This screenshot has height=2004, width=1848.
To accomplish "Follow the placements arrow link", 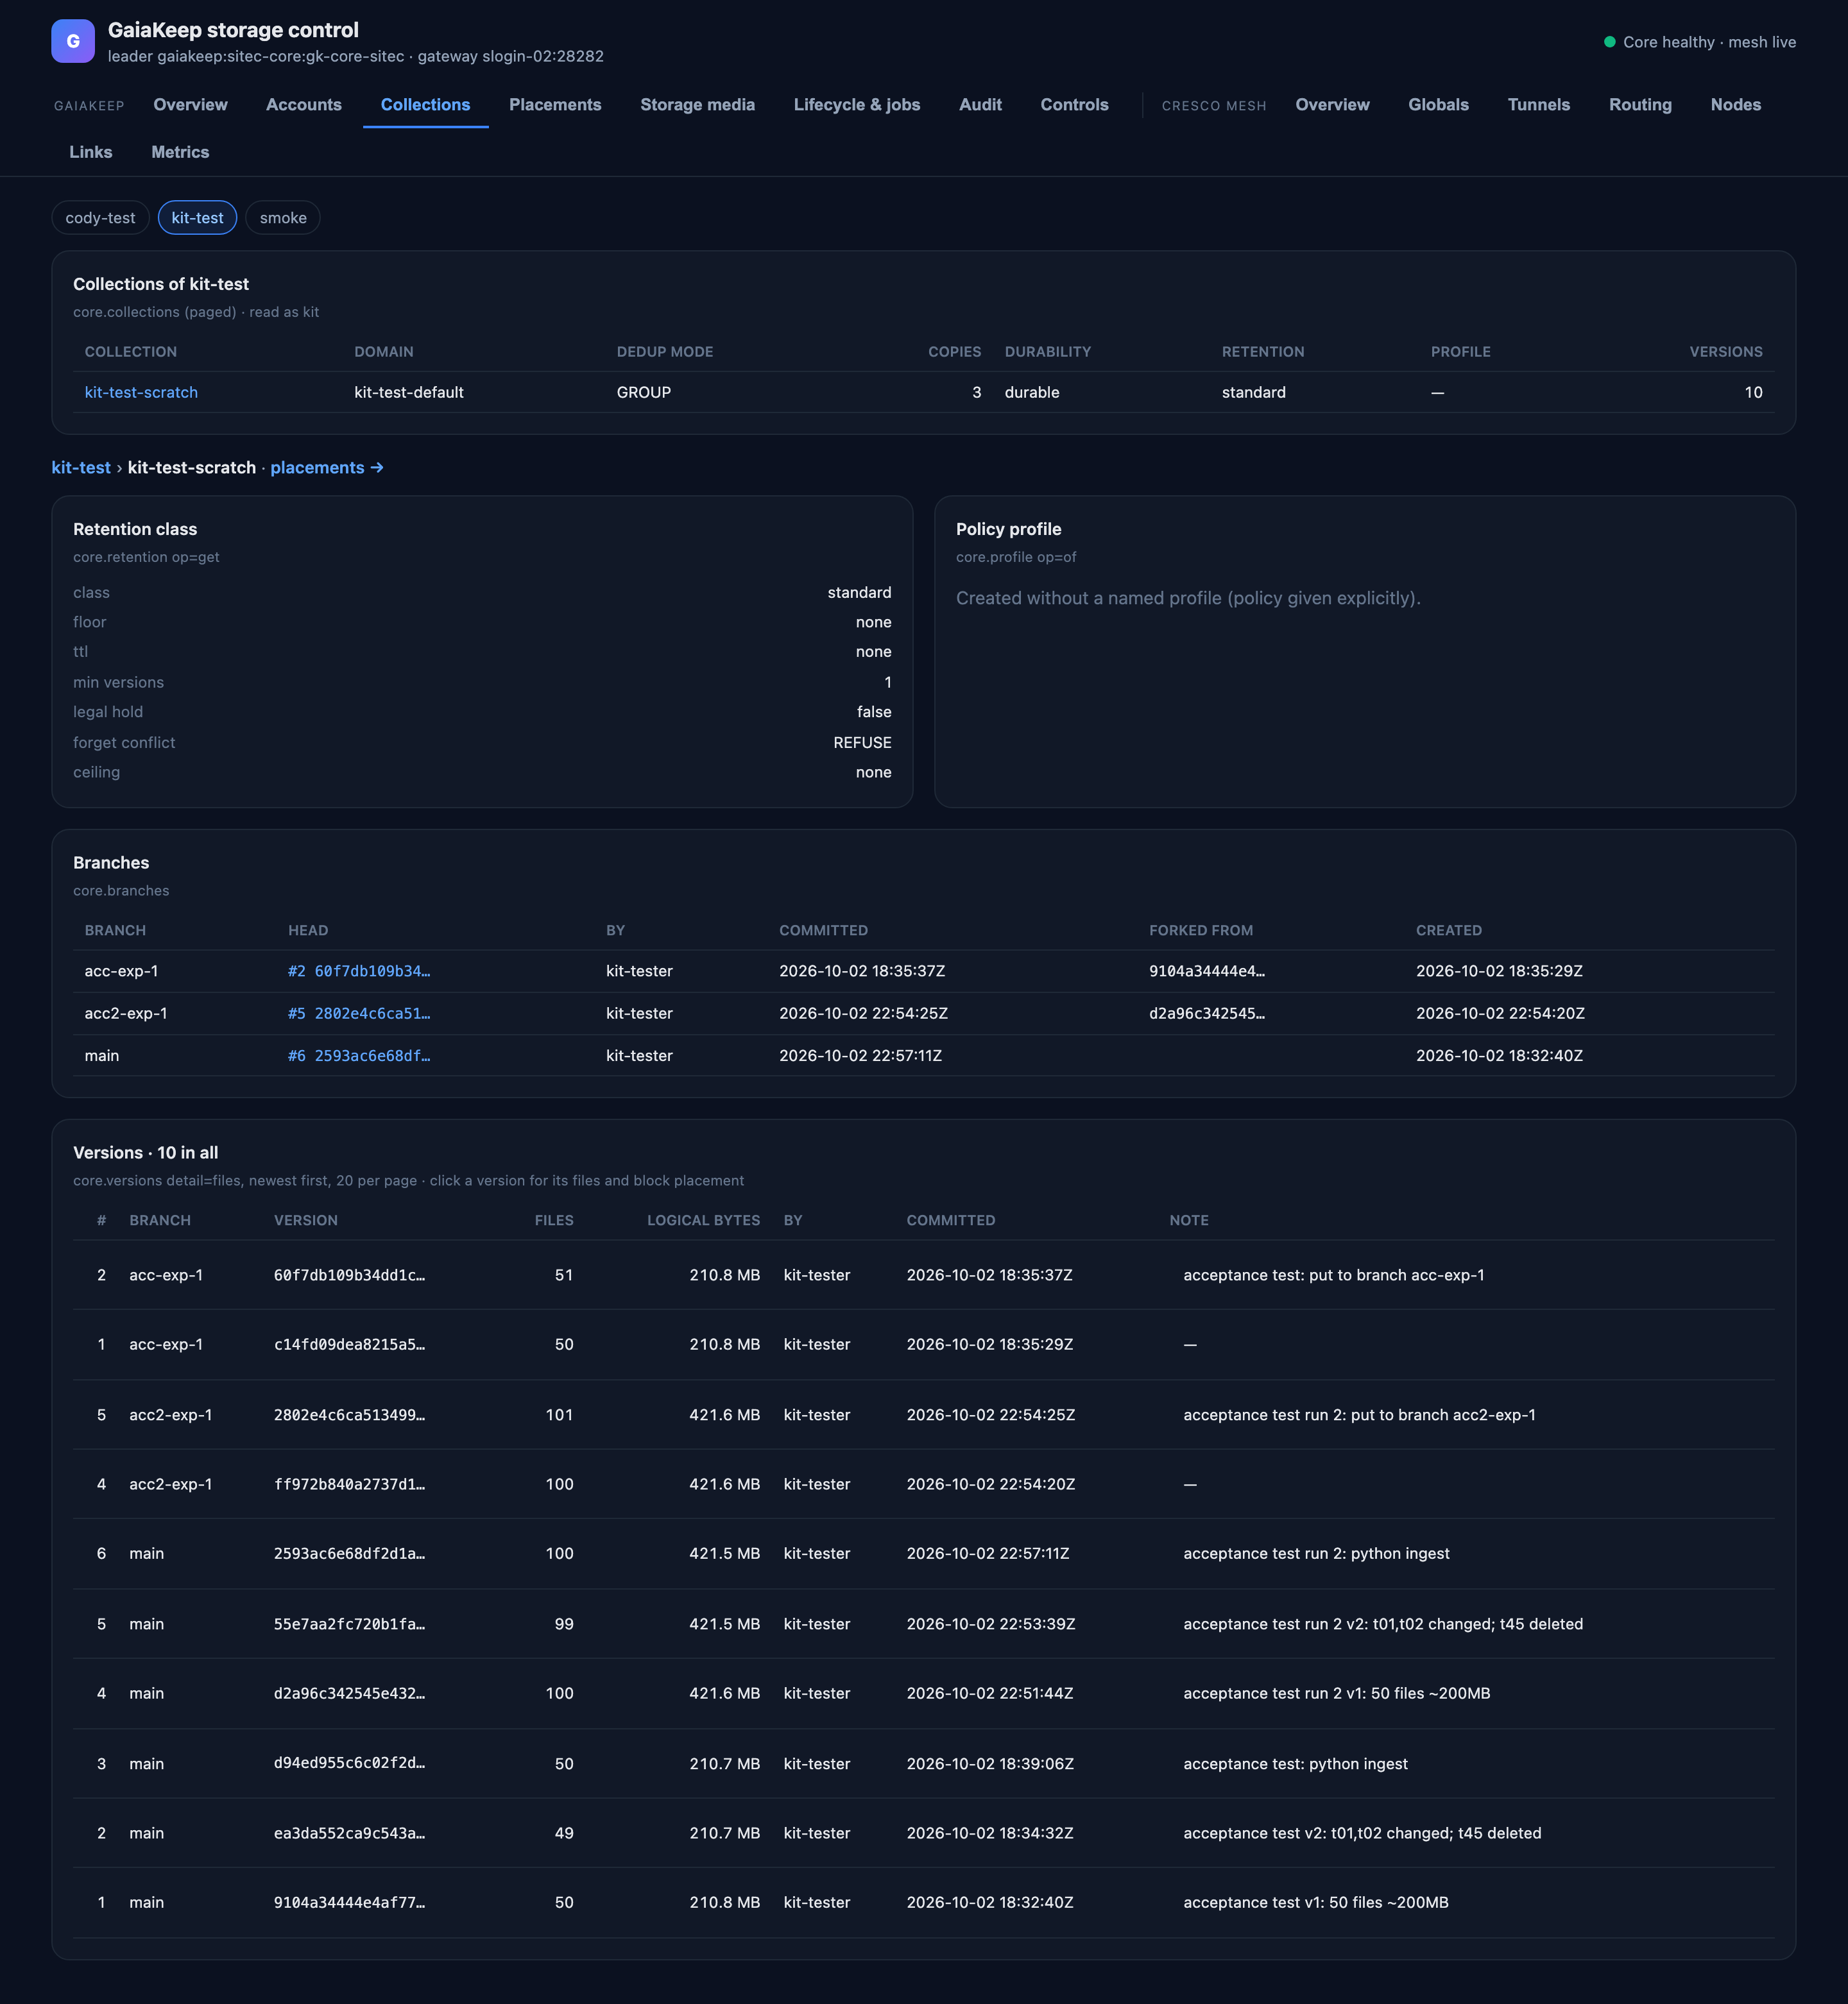I will [327, 468].
